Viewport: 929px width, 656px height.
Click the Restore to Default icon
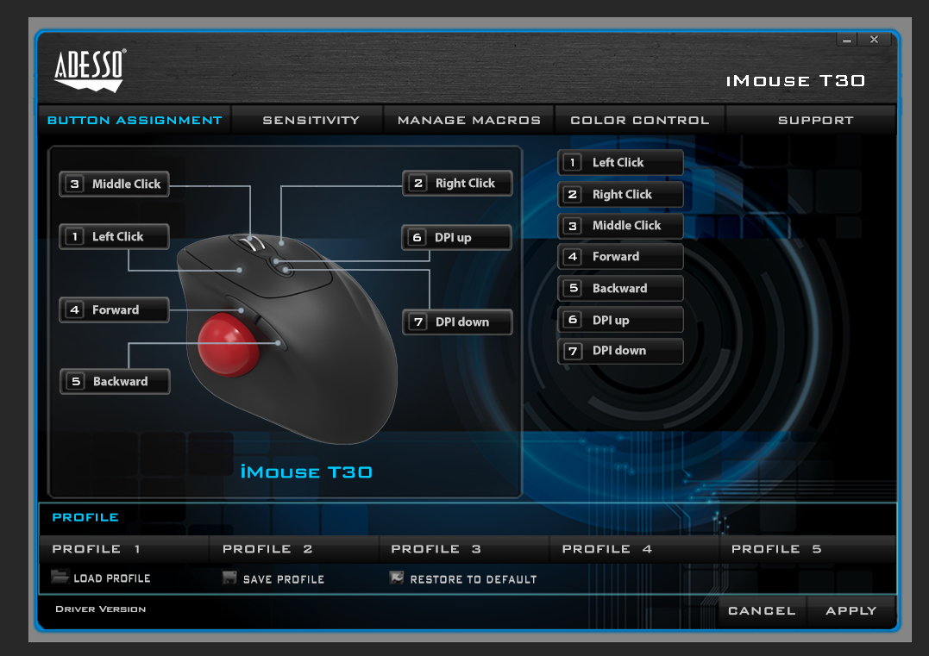point(397,578)
